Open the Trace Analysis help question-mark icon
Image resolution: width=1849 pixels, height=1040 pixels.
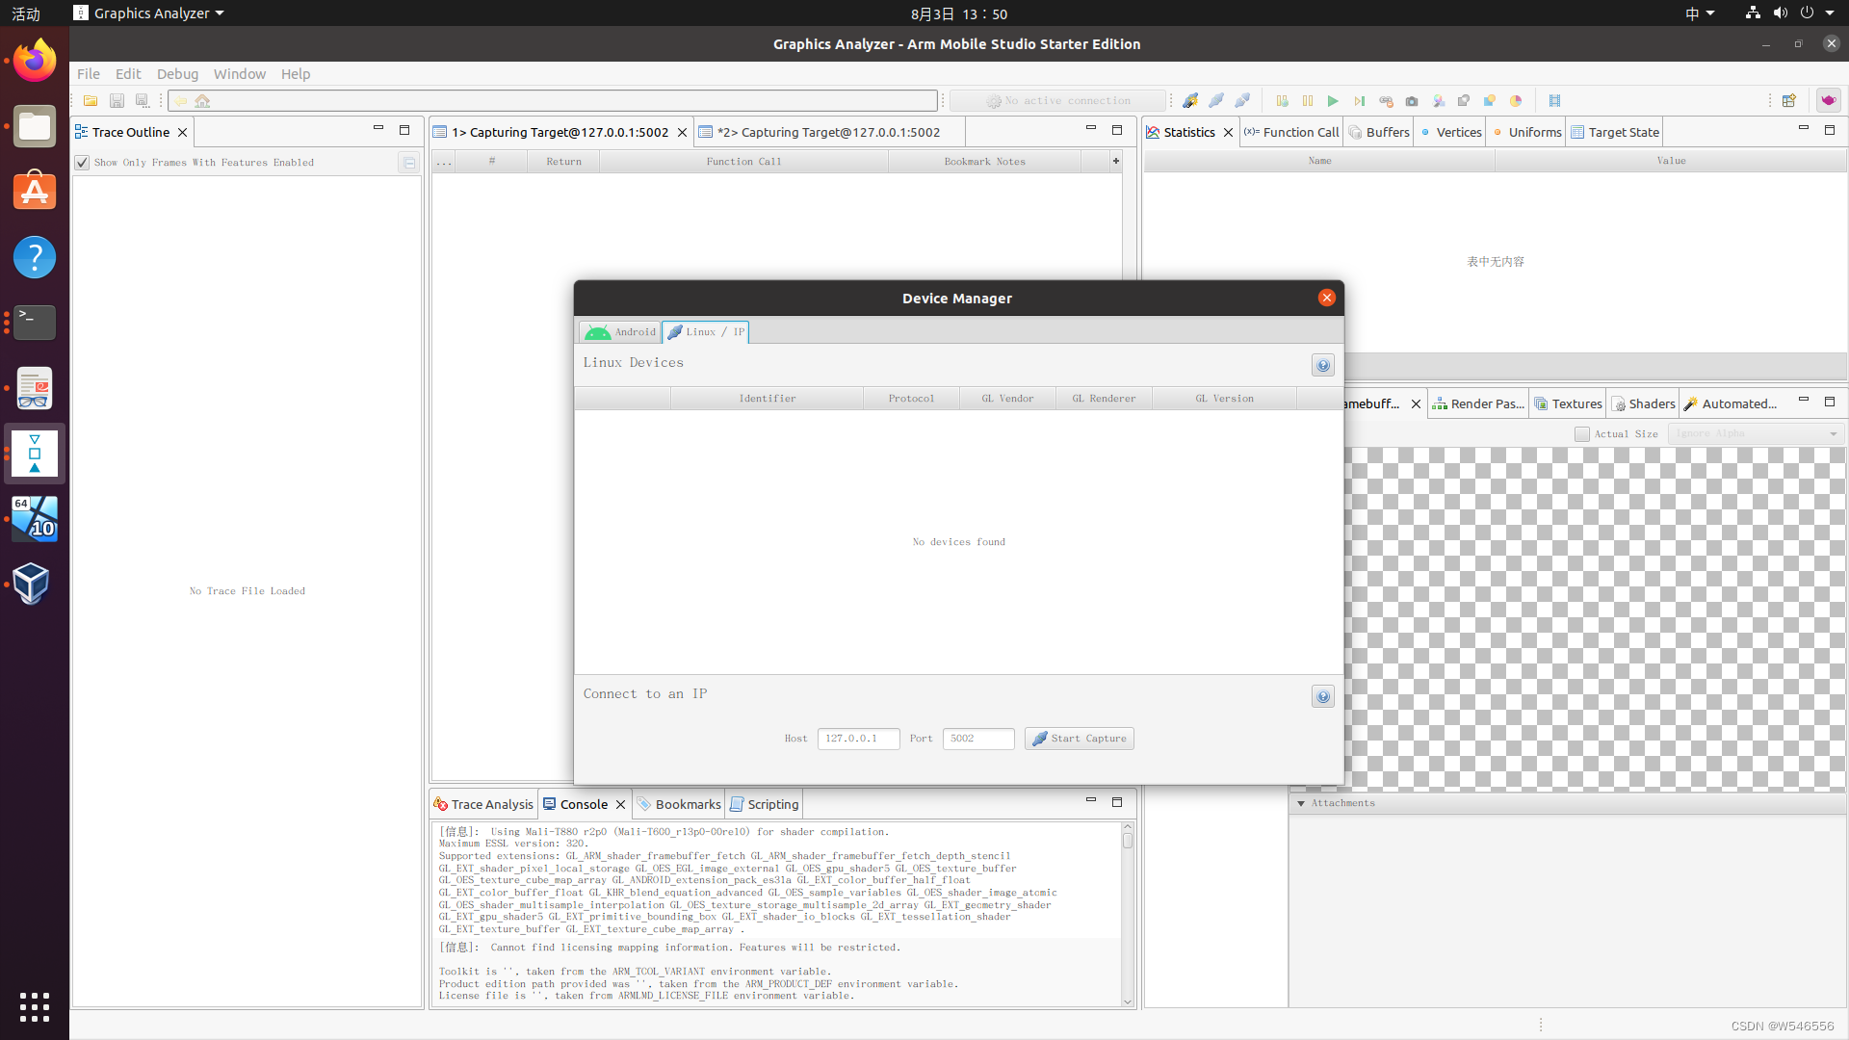[x=1323, y=365]
